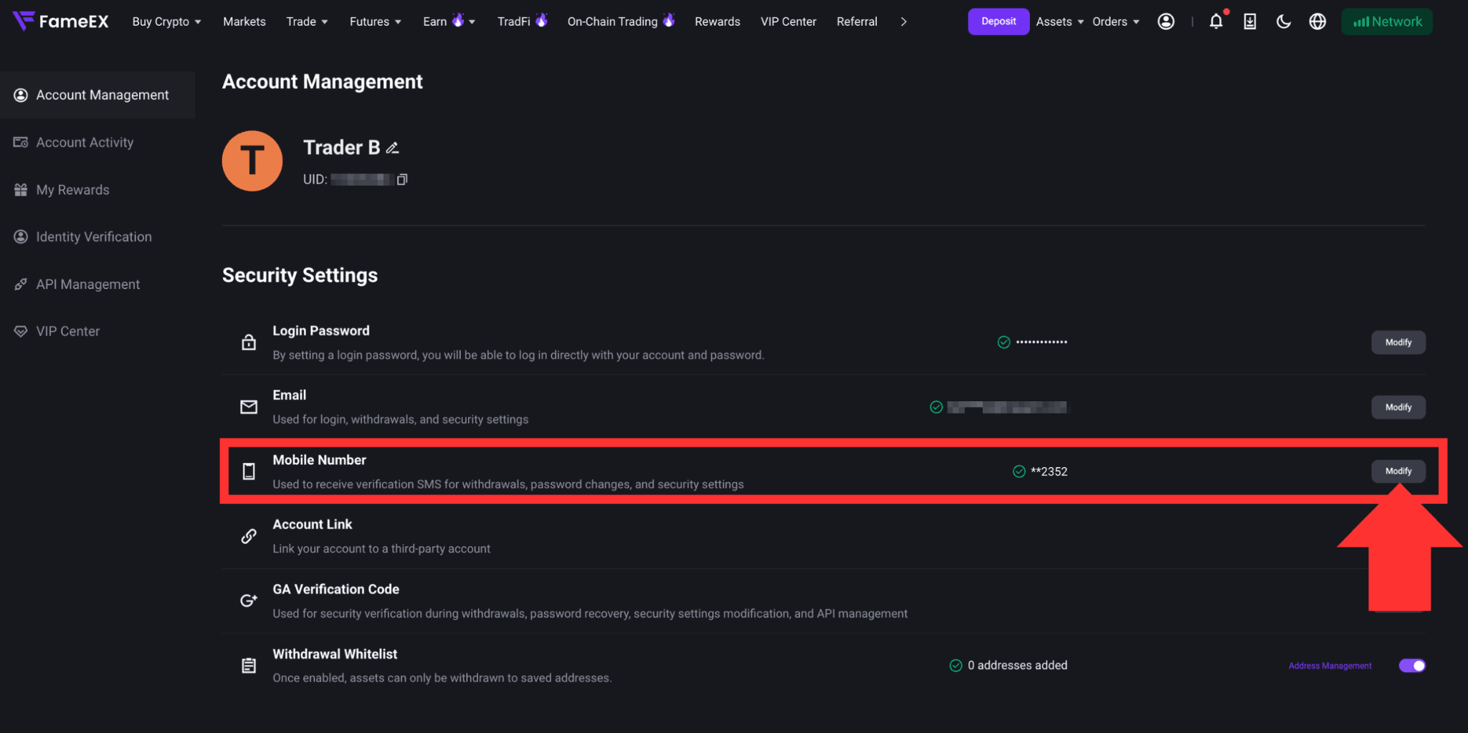The image size is (1468, 733).
Task: Click the Network status indicator
Action: pyautogui.click(x=1387, y=21)
